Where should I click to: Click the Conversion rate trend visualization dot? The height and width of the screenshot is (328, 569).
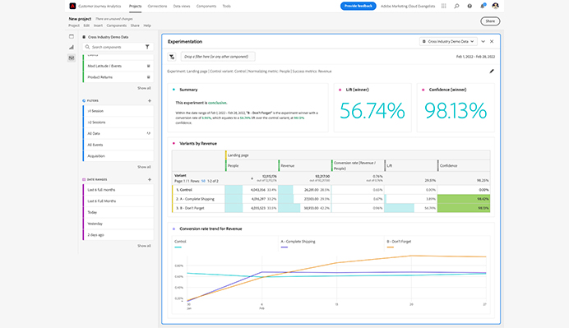[x=173, y=229]
